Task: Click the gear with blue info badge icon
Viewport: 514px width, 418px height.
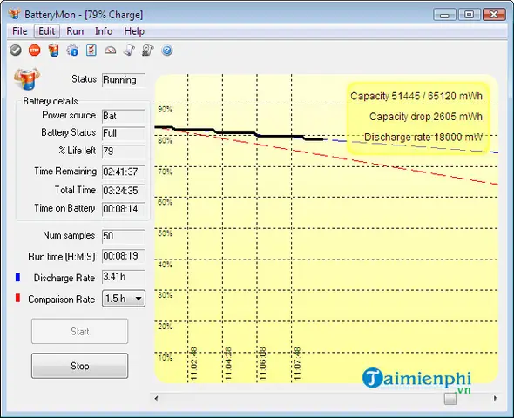Action: click(72, 51)
